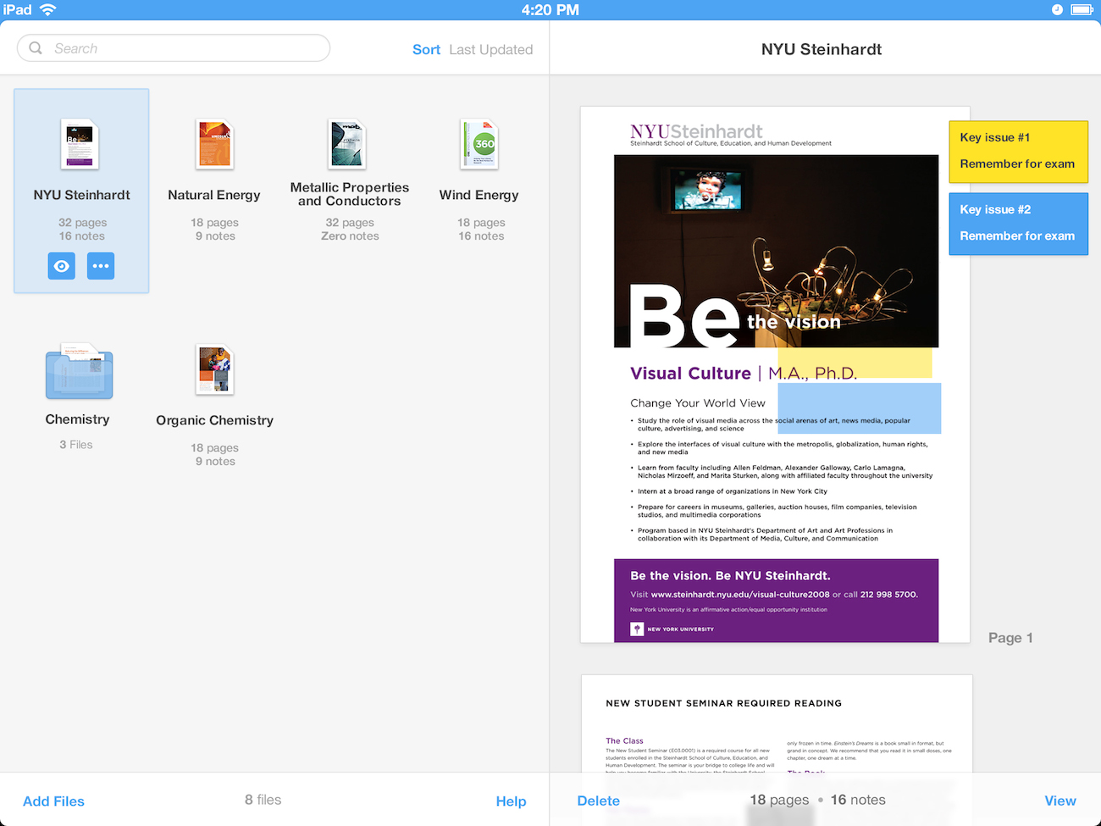
Task: Click the 'Change Your World View' heading
Action: click(698, 403)
